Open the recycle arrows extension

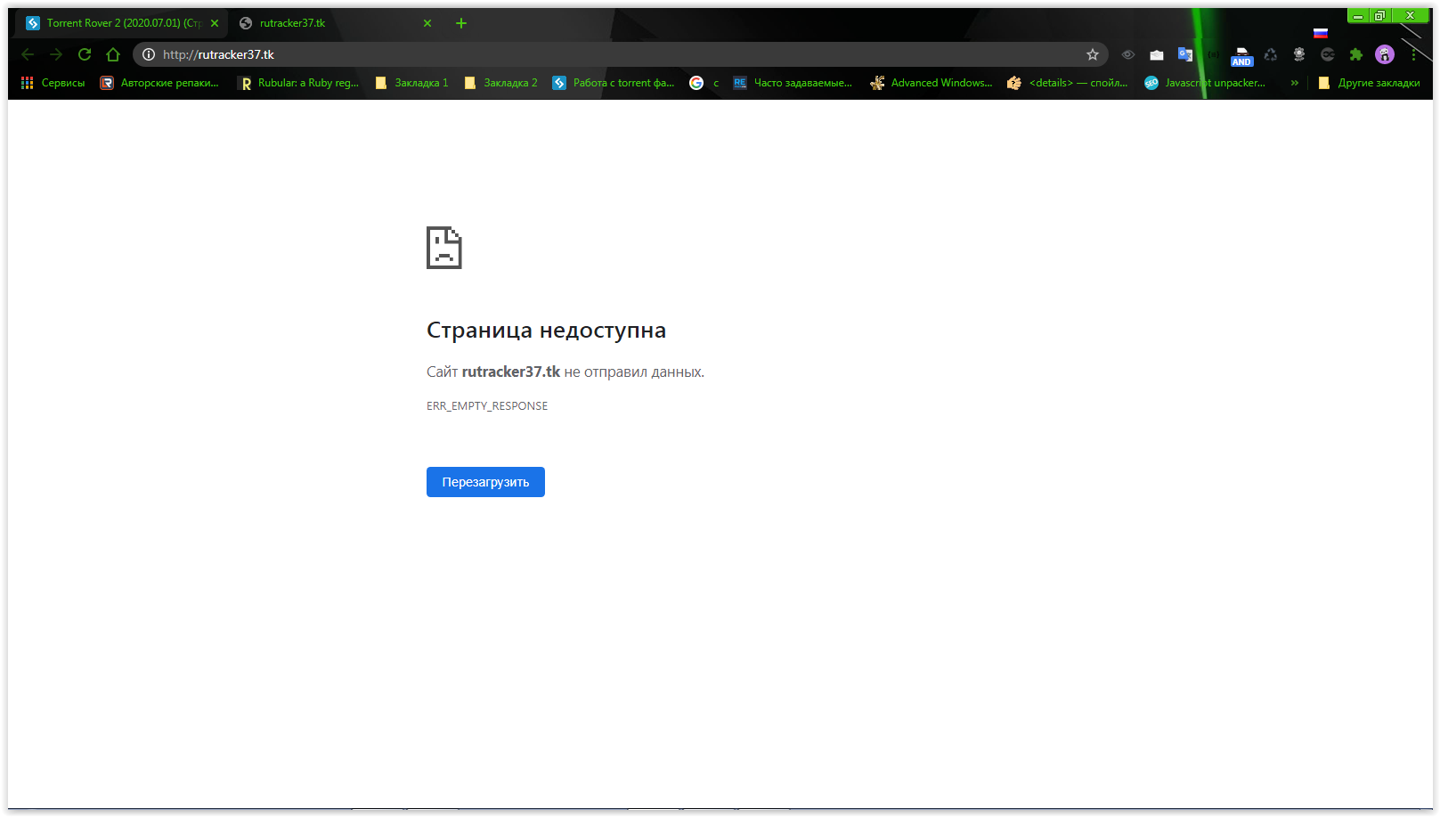pos(1271,54)
